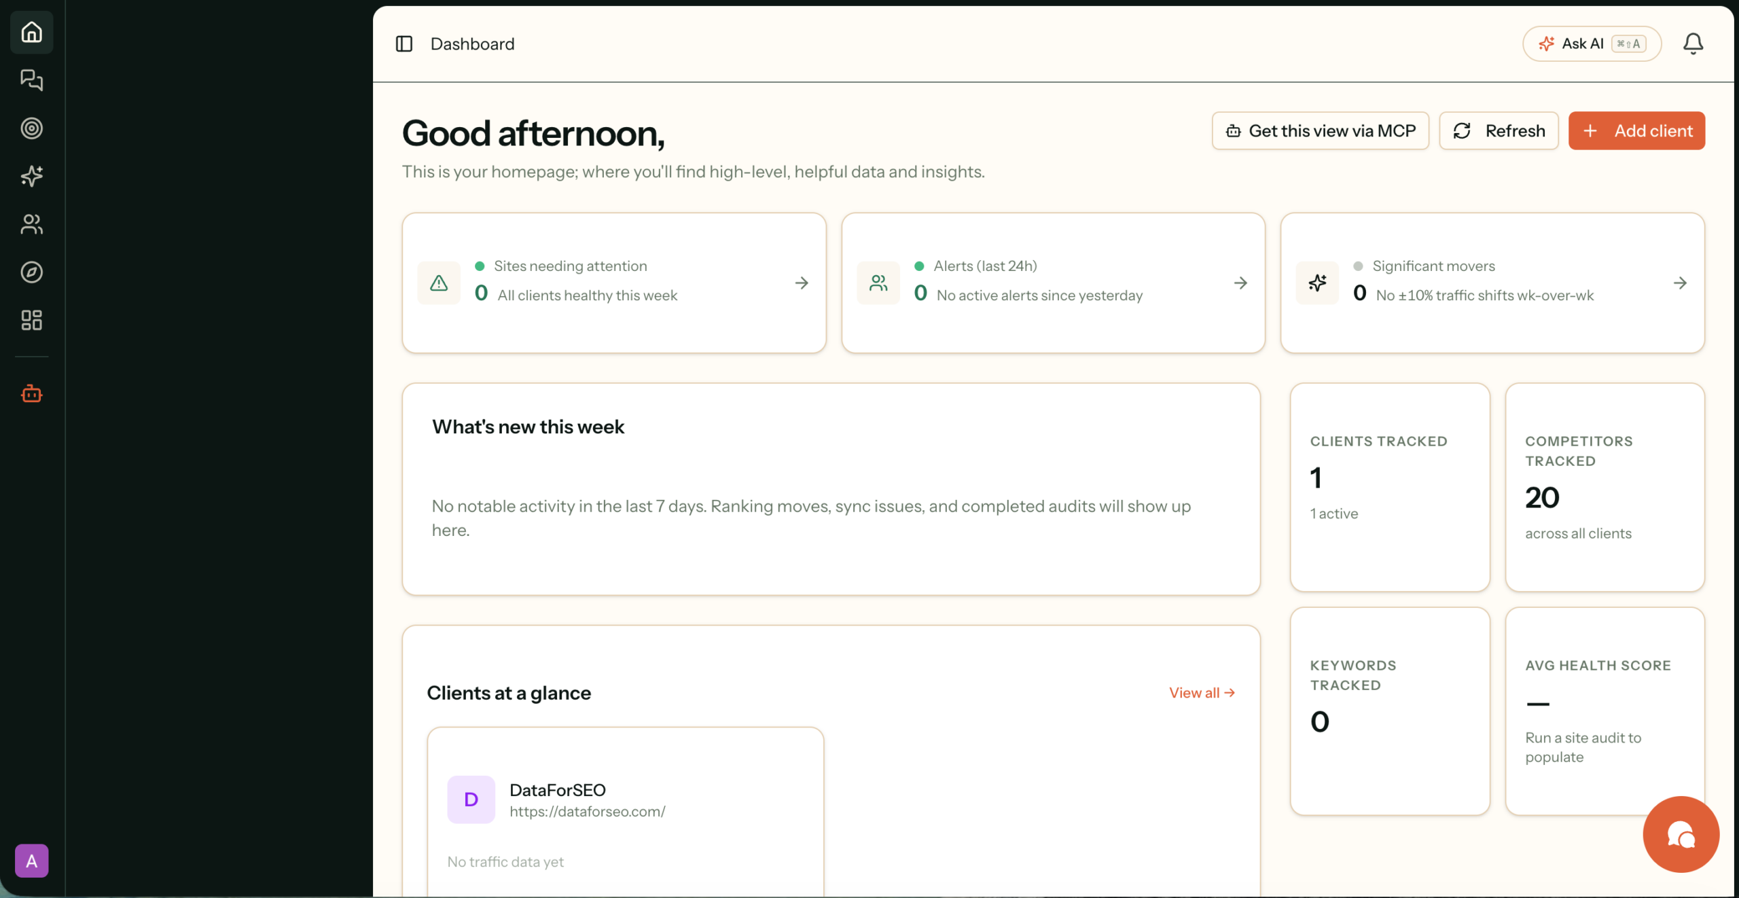
Task: Open arrow on Sites needing attention card
Action: [802, 283]
